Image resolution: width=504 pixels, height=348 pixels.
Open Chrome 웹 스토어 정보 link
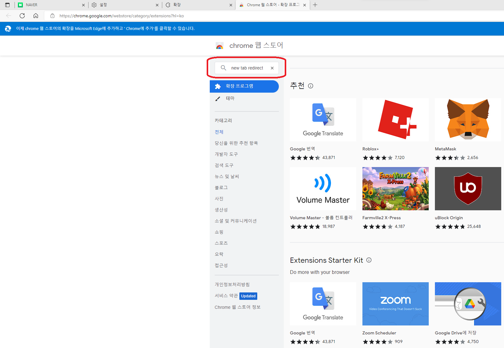click(238, 307)
